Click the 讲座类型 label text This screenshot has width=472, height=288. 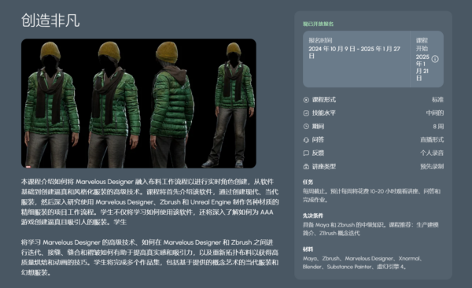coord(324,166)
